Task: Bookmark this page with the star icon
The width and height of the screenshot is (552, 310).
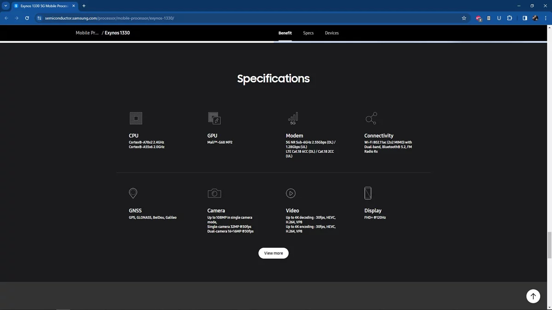Action: (x=464, y=18)
